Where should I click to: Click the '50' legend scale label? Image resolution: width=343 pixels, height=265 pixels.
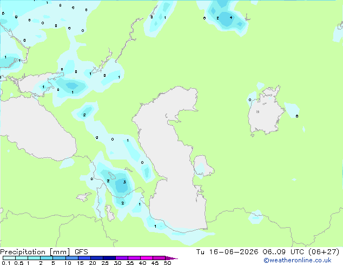click(168, 263)
